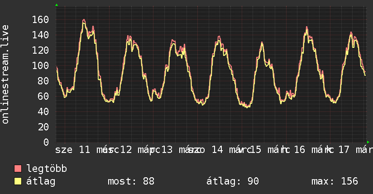Click the y-axis label 140

tap(40, 35)
